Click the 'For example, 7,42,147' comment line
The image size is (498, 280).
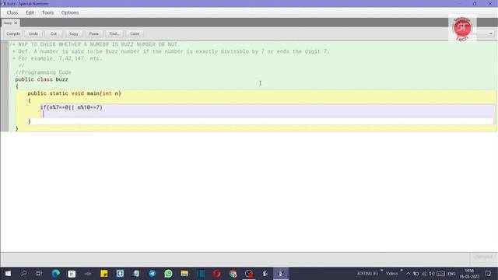pyautogui.click(x=57, y=58)
